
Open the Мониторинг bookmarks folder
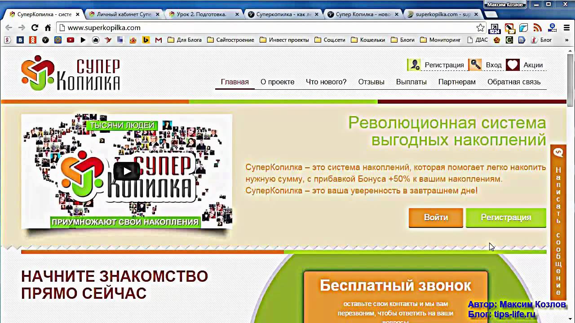click(440, 40)
